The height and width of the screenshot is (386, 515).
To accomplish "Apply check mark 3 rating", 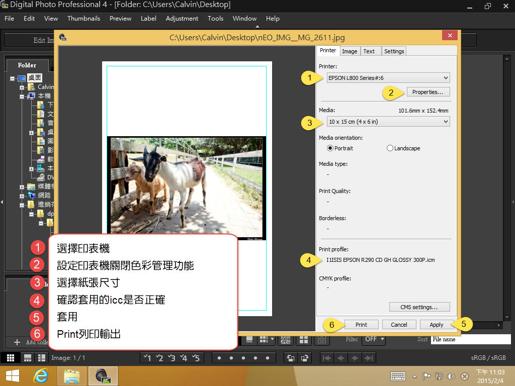I will [x=172, y=358].
